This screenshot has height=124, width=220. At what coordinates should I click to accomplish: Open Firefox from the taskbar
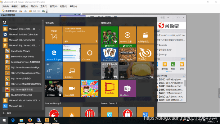30,120
